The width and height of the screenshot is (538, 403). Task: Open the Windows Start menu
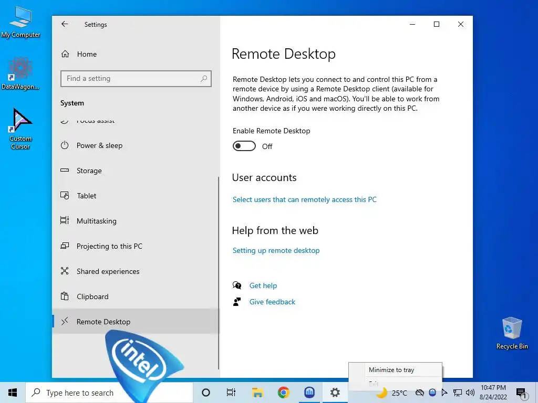pyautogui.click(x=13, y=393)
